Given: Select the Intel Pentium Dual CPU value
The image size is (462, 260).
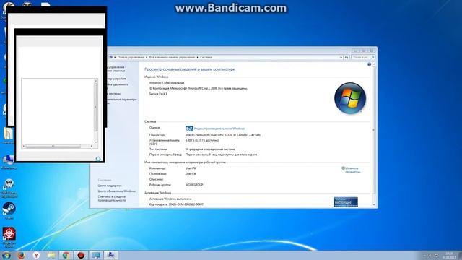Looking at the screenshot, I should (223, 135).
